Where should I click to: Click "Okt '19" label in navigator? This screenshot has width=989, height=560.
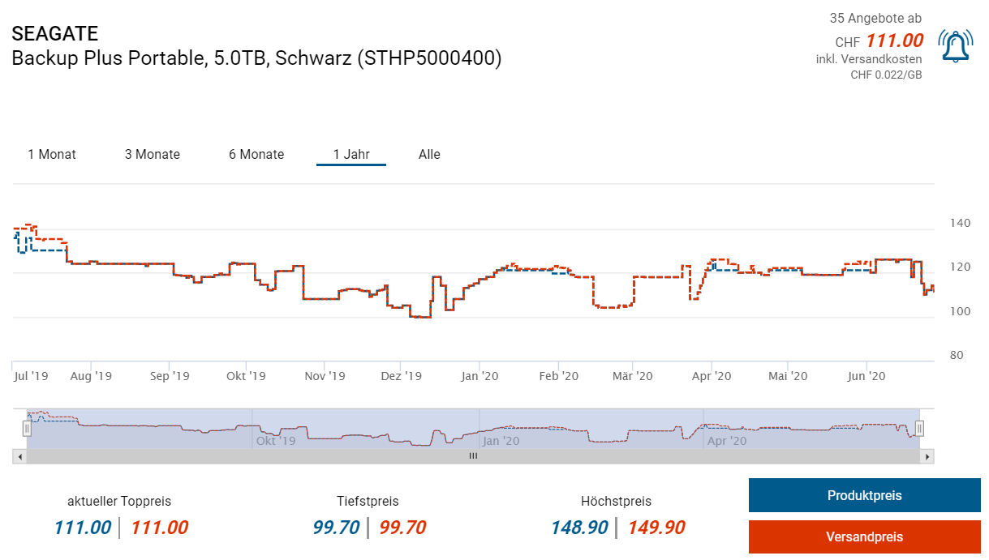(x=276, y=441)
